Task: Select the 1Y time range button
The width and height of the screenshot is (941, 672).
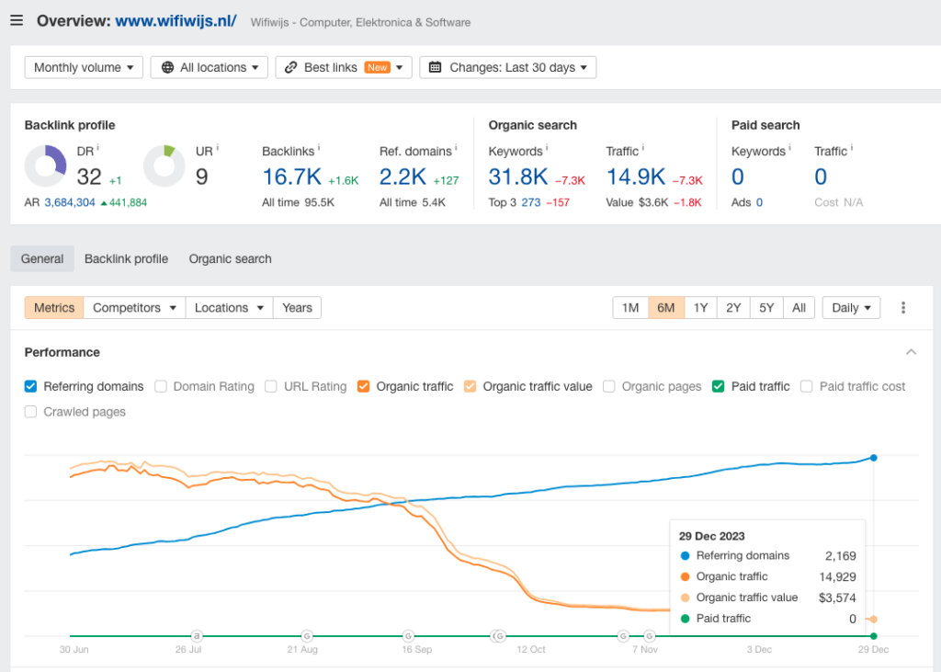Action: click(x=700, y=308)
